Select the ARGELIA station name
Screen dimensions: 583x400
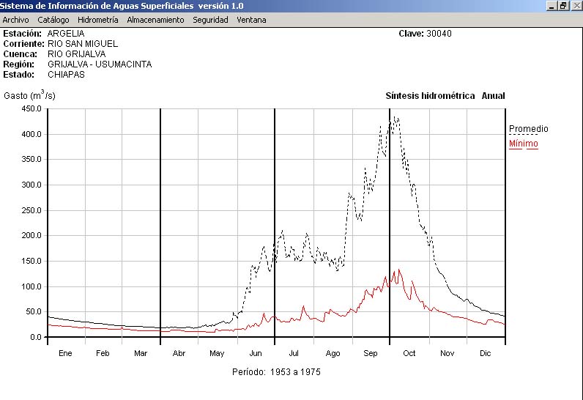point(65,34)
